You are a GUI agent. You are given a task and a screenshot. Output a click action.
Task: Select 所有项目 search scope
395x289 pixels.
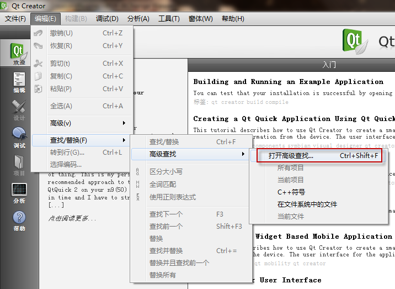pos(318,168)
